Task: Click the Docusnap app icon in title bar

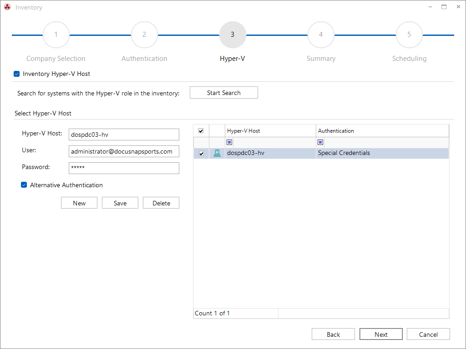Action: pos(7,7)
